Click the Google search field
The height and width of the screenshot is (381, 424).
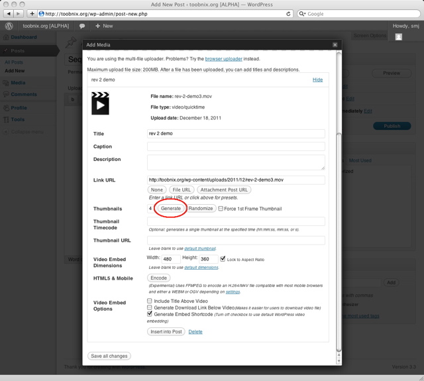[x=358, y=14]
